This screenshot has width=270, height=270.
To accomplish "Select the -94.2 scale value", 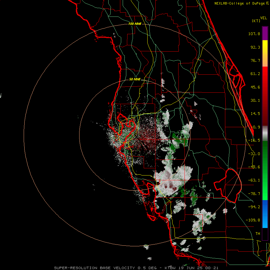I will [x=254, y=207].
